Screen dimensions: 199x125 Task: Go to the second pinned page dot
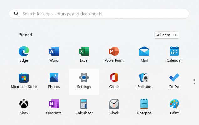[194, 84]
